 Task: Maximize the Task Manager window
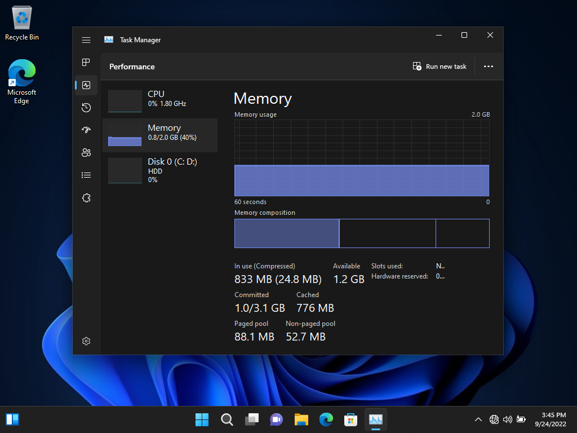[464, 35]
